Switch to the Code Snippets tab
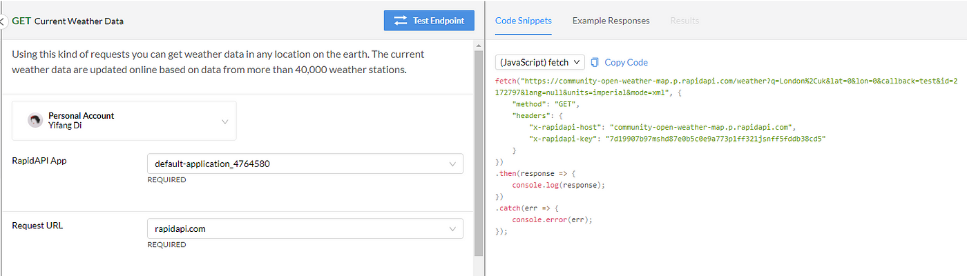Image resolution: width=967 pixels, height=276 pixels. (524, 21)
